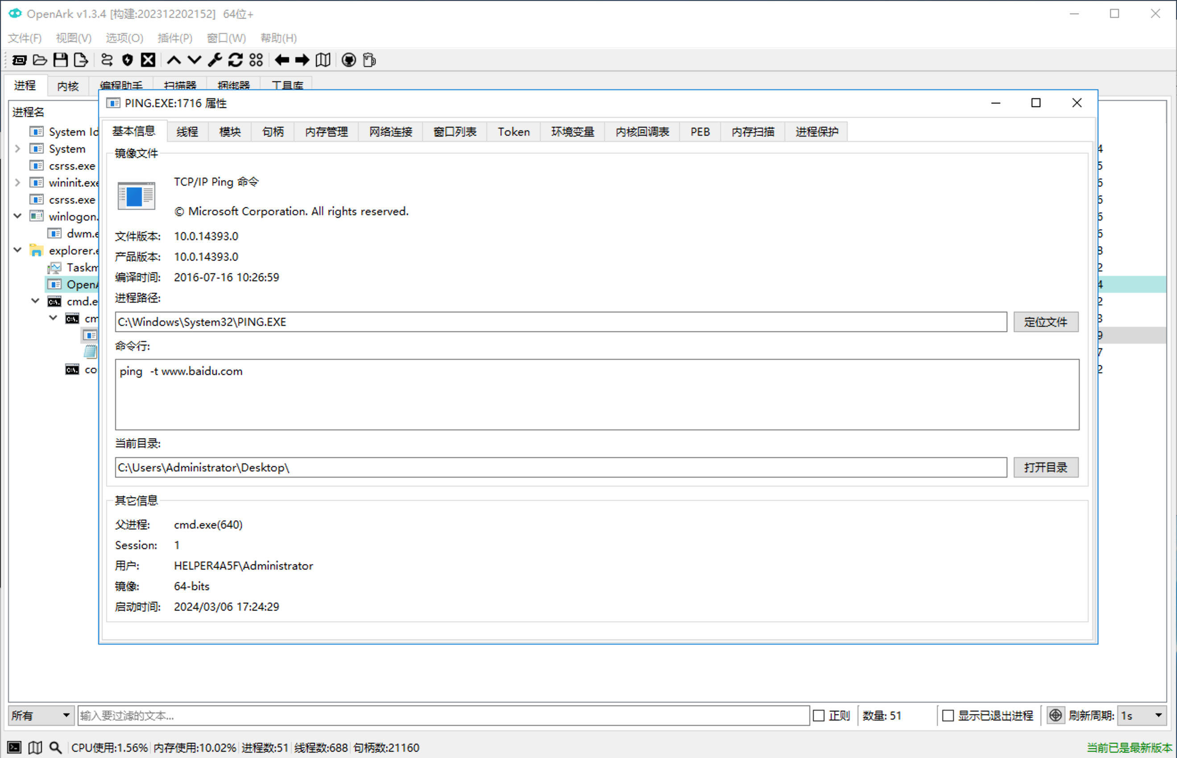Click the console icon in status bar
Screen dimensions: 1177x758
coord(14,747)
